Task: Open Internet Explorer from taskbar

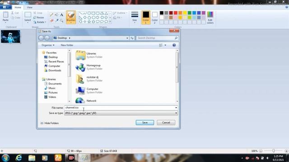Action: (19, 158)
